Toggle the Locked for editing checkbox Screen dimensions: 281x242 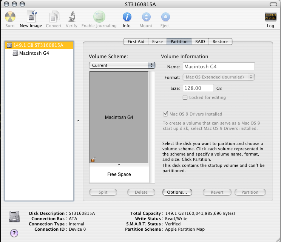tap(185, 97)
